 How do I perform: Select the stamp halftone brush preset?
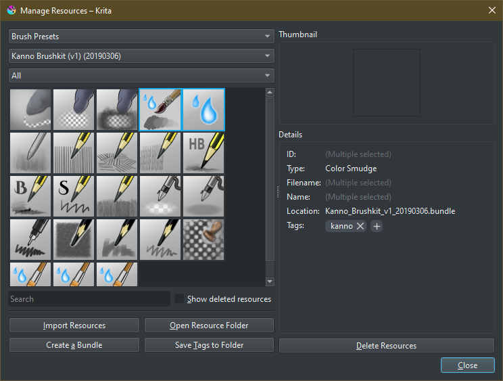pos(203,239)
